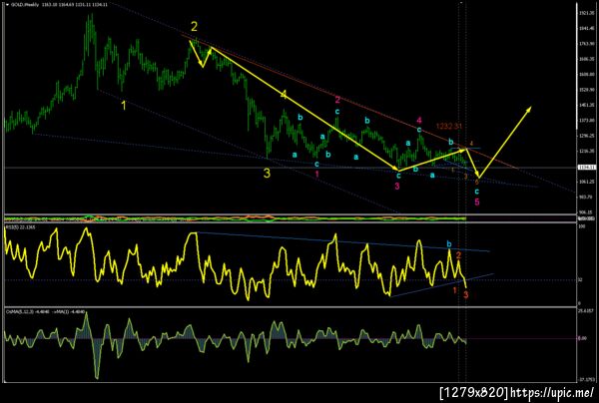
Task: Click the 100 level on the RSI scale
Action: click(x=581, y=226)
